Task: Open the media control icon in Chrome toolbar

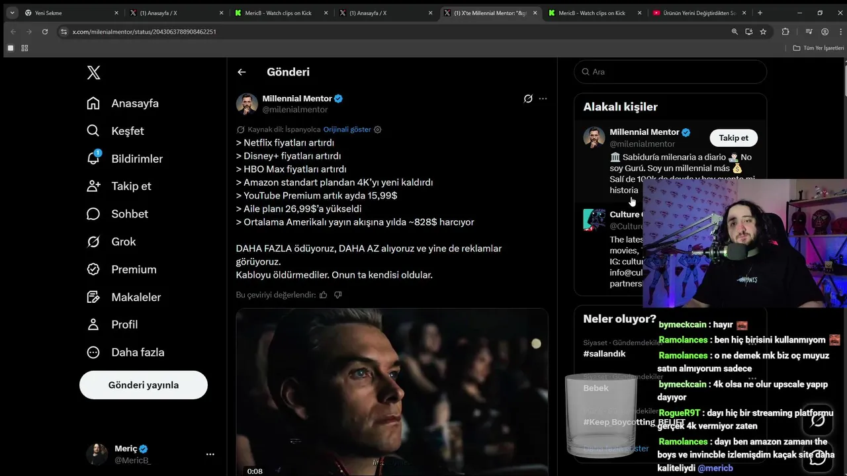Action: coord(809,32)
